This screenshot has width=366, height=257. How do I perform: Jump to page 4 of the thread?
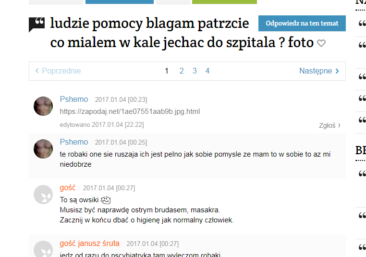point(207,71)
